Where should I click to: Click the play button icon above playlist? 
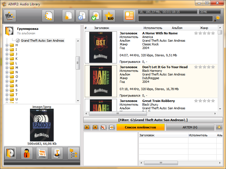coord(87,127)
